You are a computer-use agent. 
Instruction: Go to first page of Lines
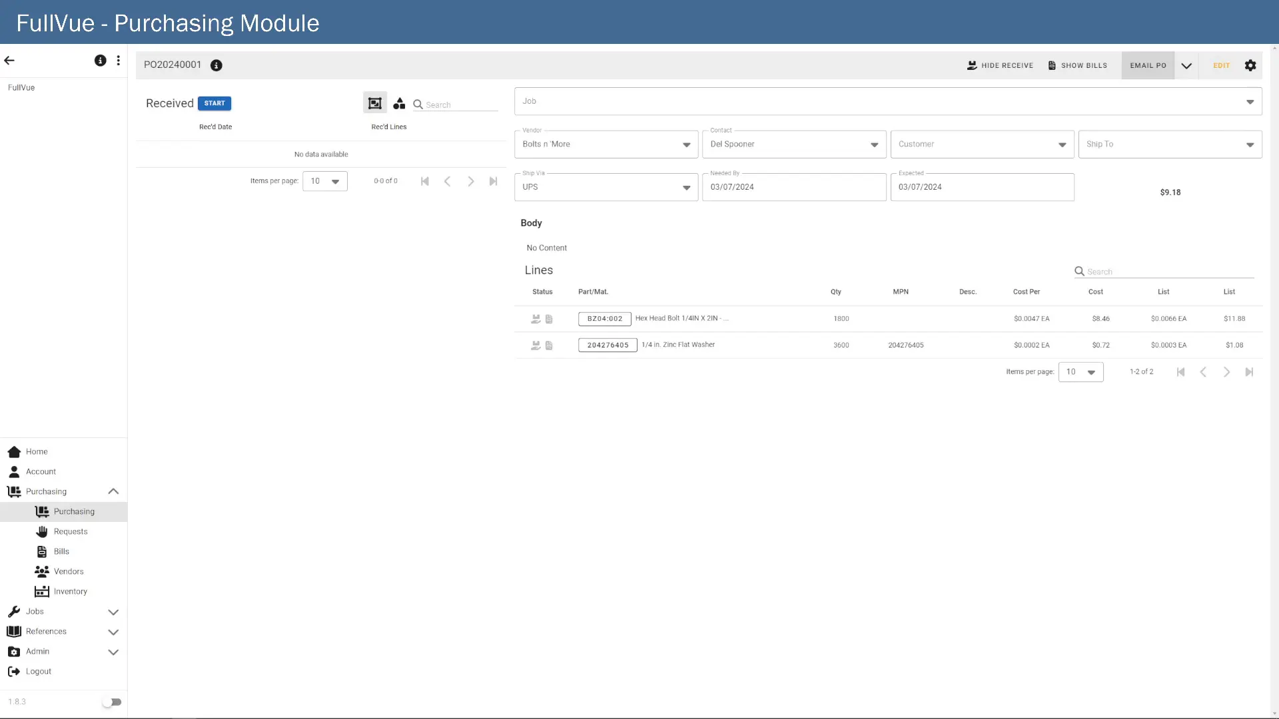point(1180,372)
